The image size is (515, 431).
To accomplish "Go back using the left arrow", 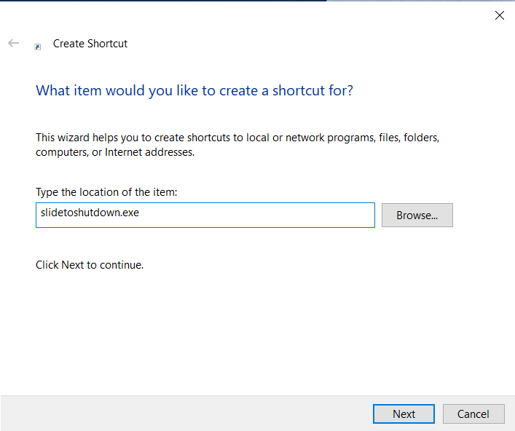I will click(x=13, y=43).
